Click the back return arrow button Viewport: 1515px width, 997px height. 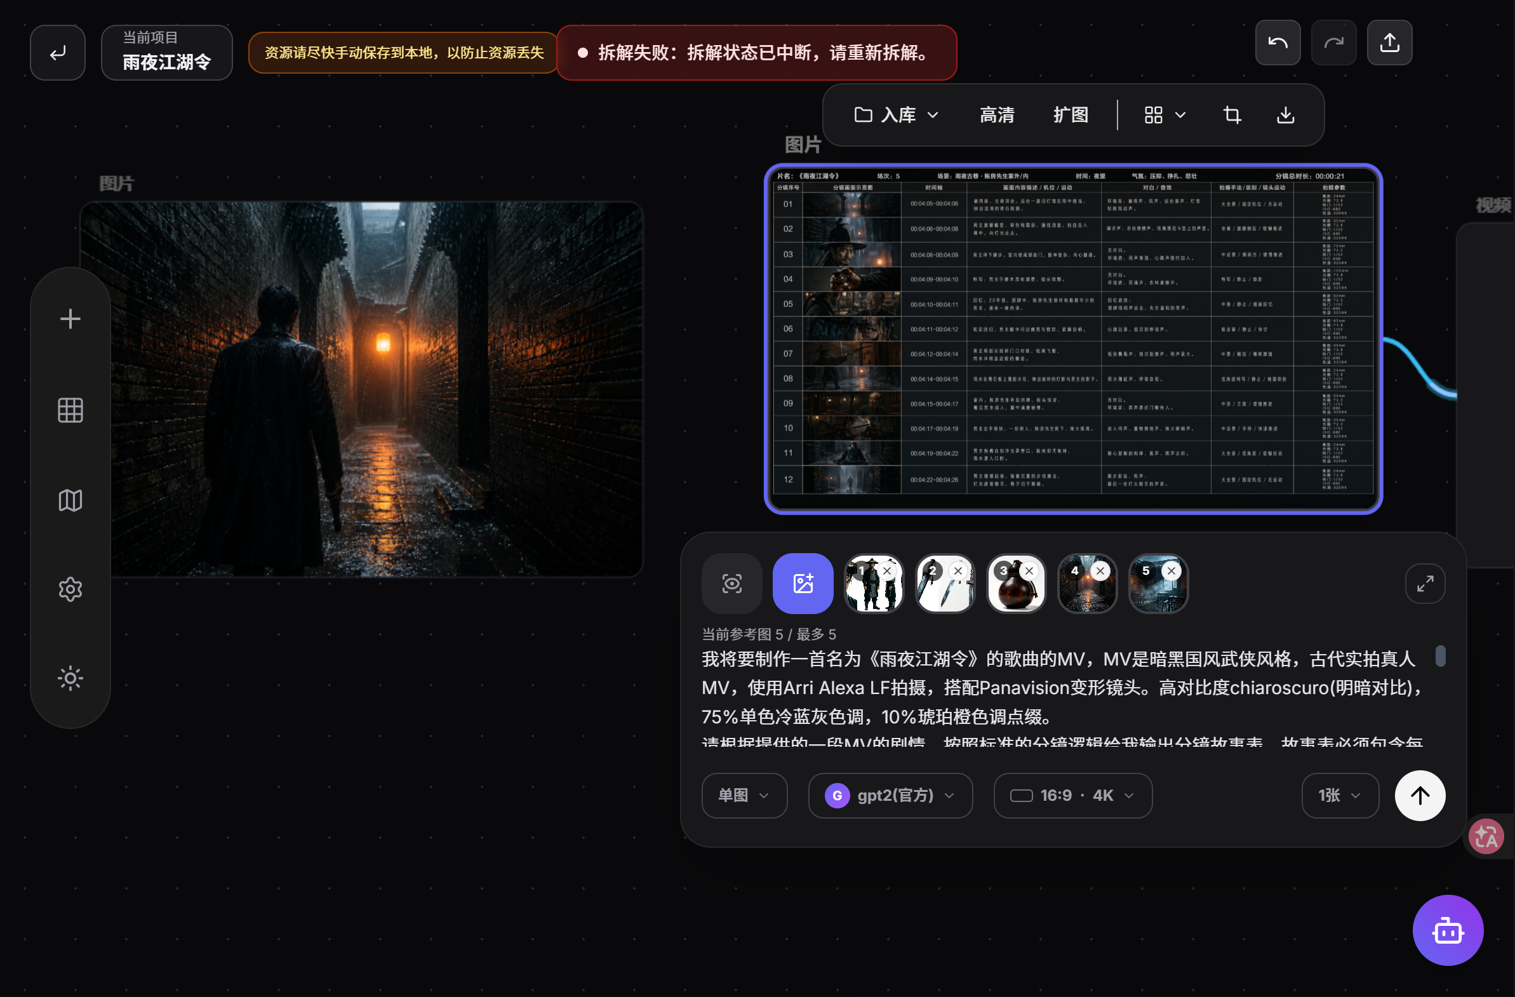pyautogui.click(x=58, y=53)
